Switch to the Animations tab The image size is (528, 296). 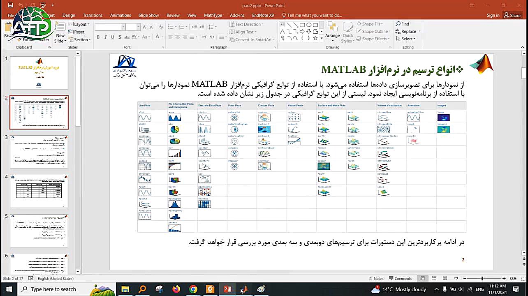click(x=120, y=15)
